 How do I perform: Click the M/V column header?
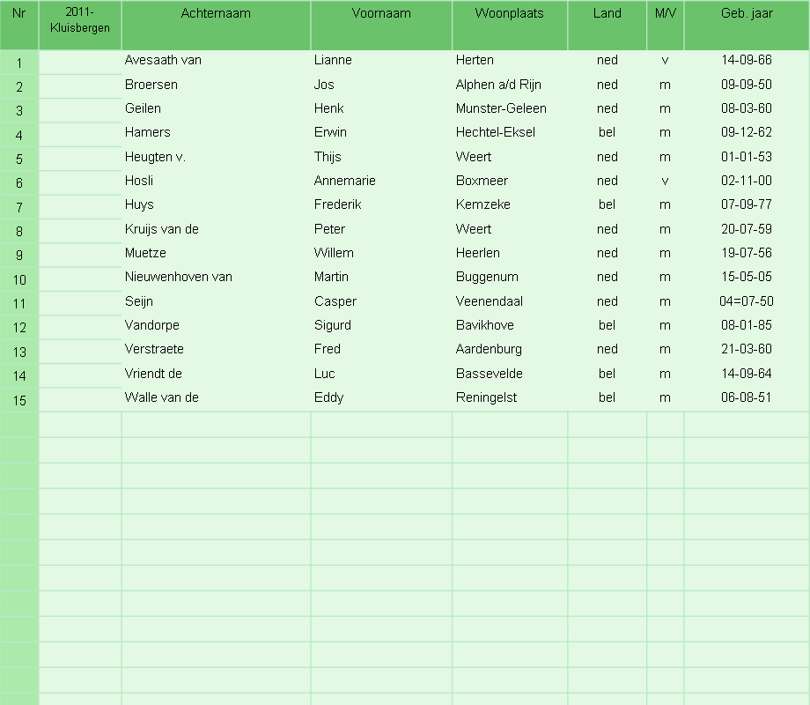(666, 25)
